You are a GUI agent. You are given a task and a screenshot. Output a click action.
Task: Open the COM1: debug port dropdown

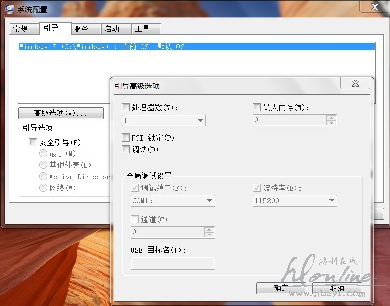(x=173, y=201)
